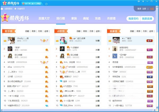Click the refresh icon beside the tab
Screen dimensions: 159x112
click(x=46, y=4)
